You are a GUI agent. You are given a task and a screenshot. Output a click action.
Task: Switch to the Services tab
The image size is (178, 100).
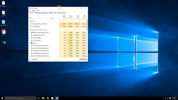[64, 13]
